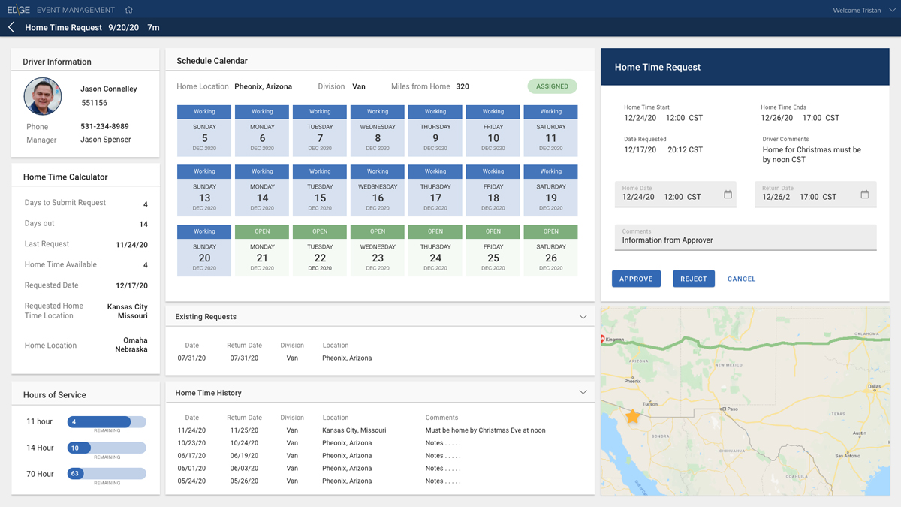901x507 pixels.
Task: Collapse the Existing Requests section
Action: 583,317
